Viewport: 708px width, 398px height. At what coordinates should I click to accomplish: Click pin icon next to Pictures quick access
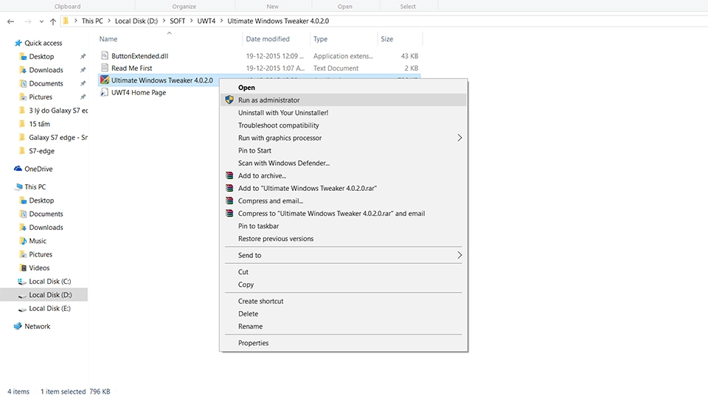tap(83, 97)
